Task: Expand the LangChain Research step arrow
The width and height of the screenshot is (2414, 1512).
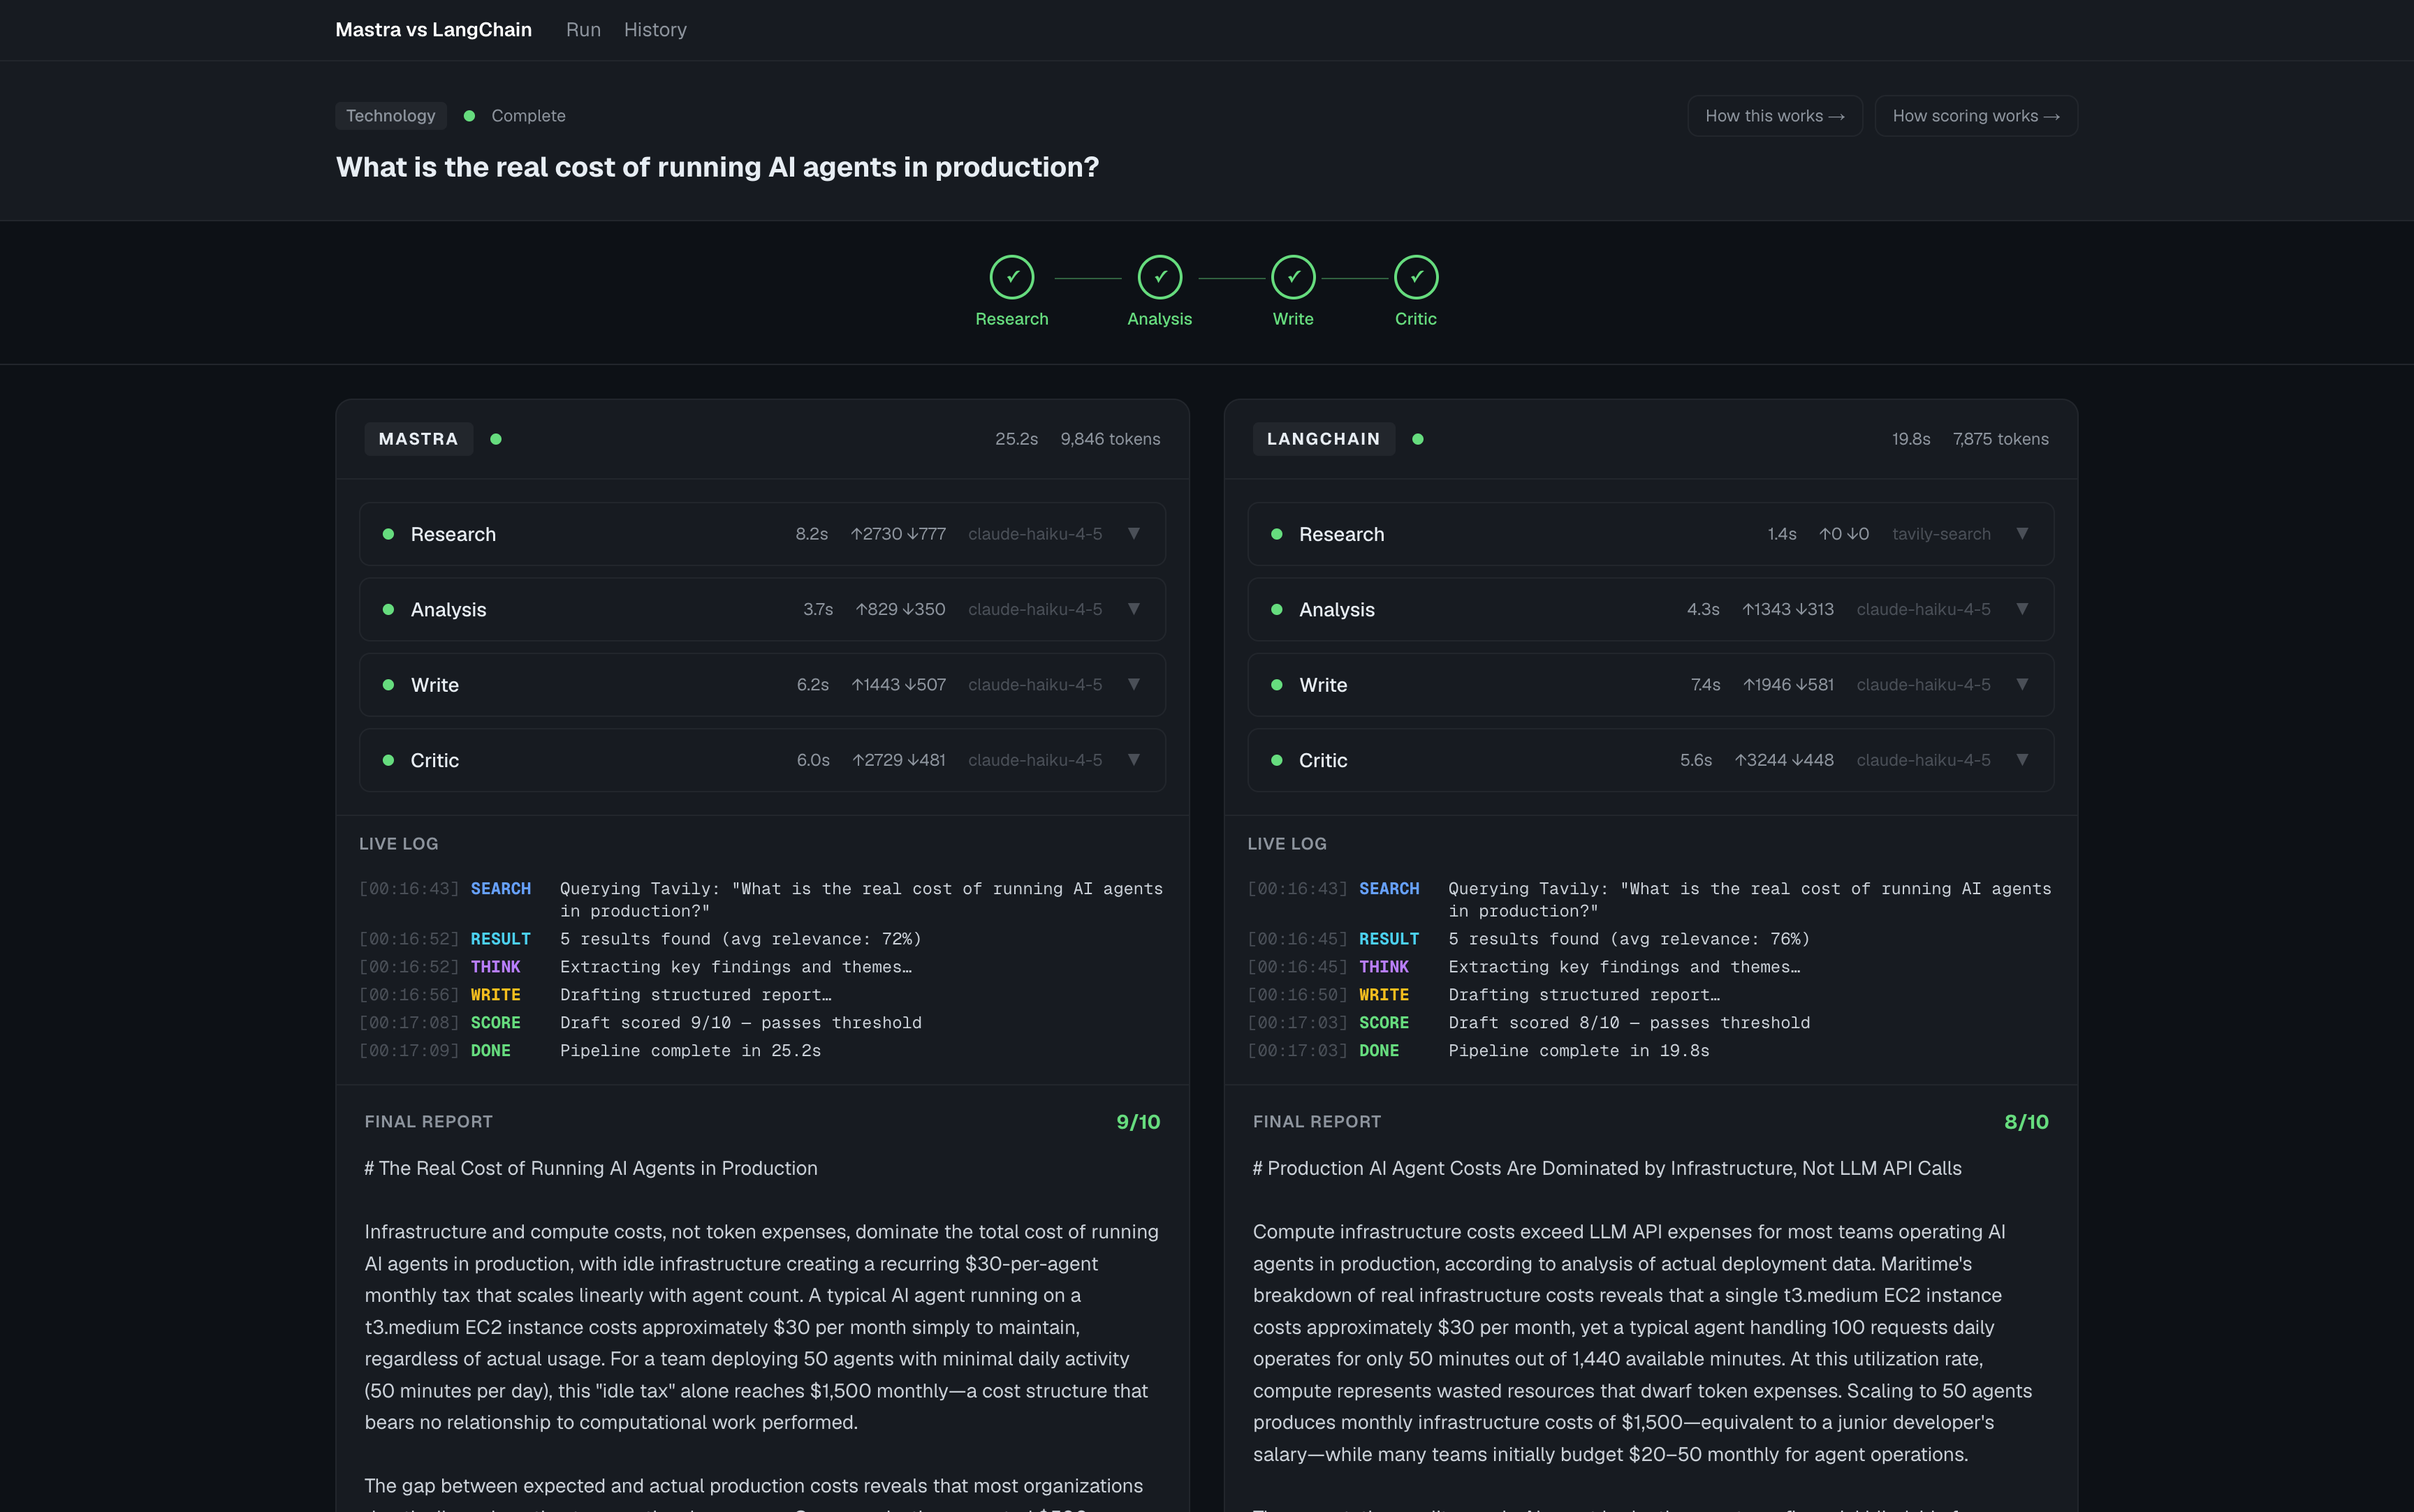Action: [x=2022, y=533]
